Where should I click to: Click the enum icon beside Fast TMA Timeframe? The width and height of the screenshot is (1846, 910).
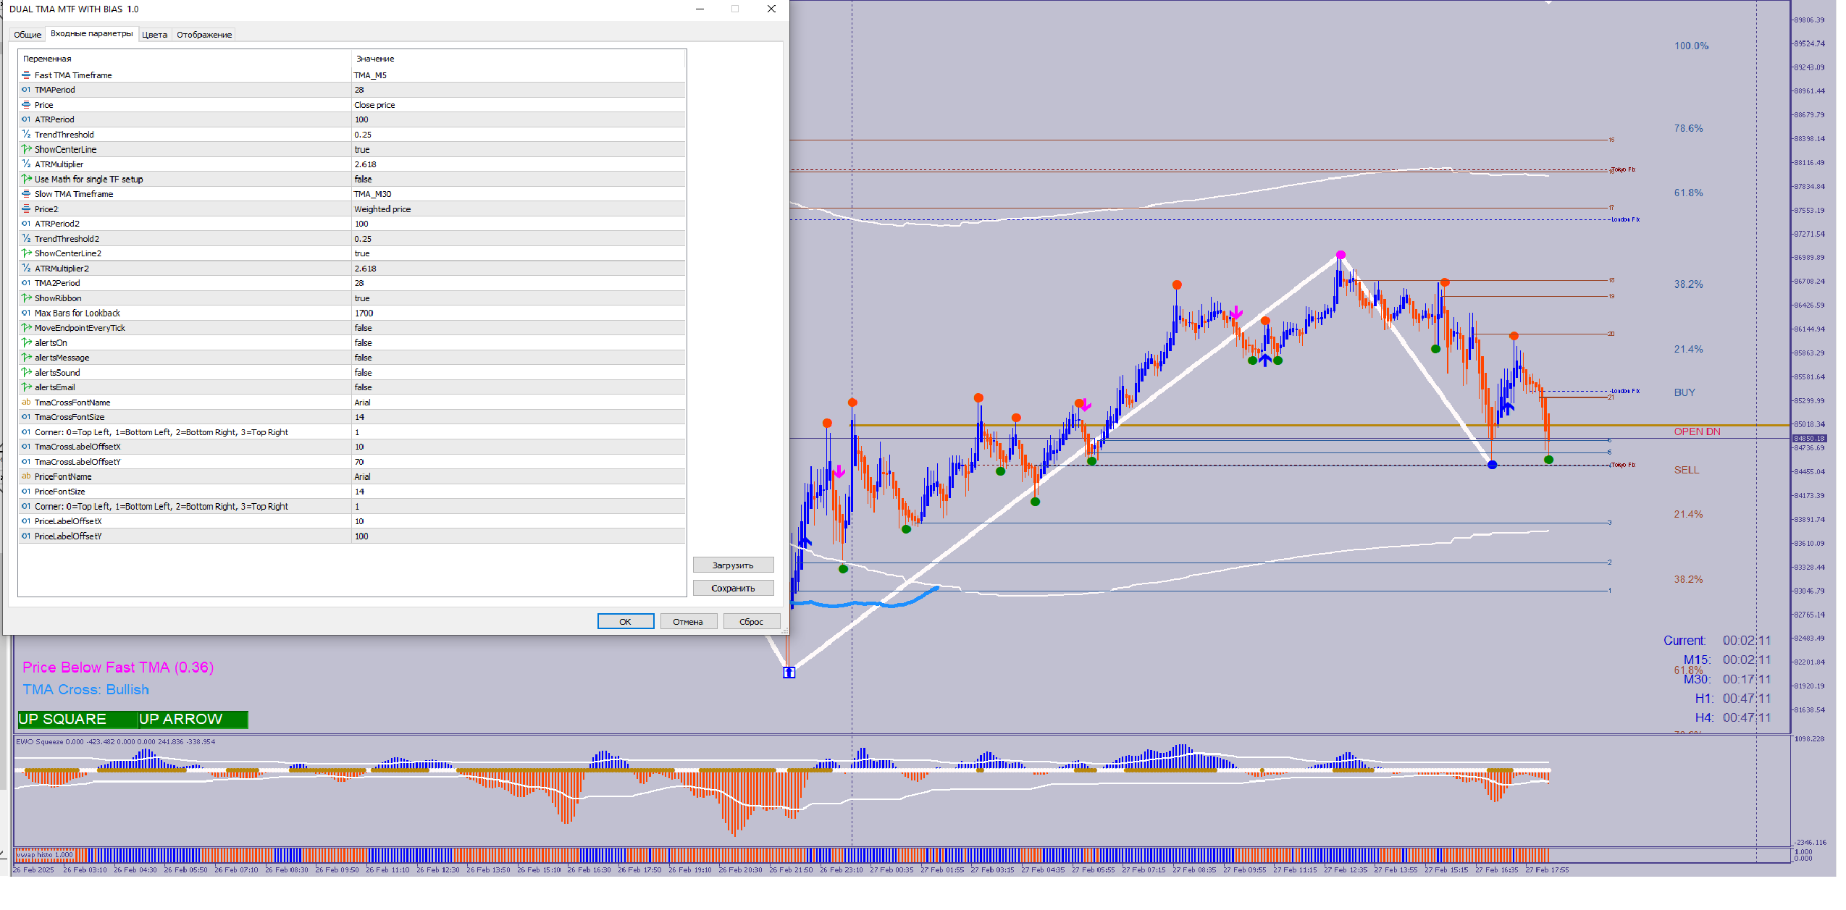coord(26,75)
